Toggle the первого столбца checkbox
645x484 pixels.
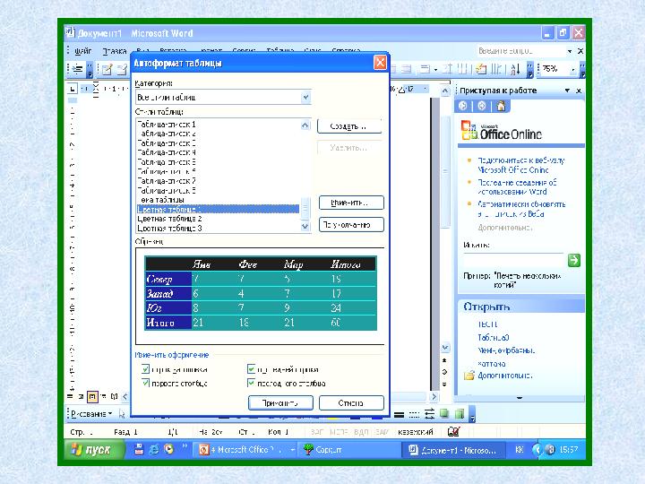point(145,383)
